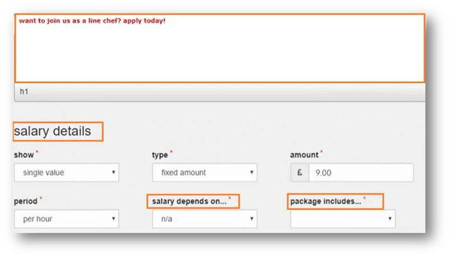Click the amount field showing 9.00

point(361,172)
